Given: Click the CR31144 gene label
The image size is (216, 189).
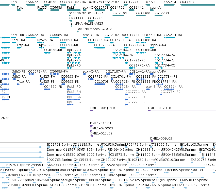Looking at the screenshot, I should point(76,18).
